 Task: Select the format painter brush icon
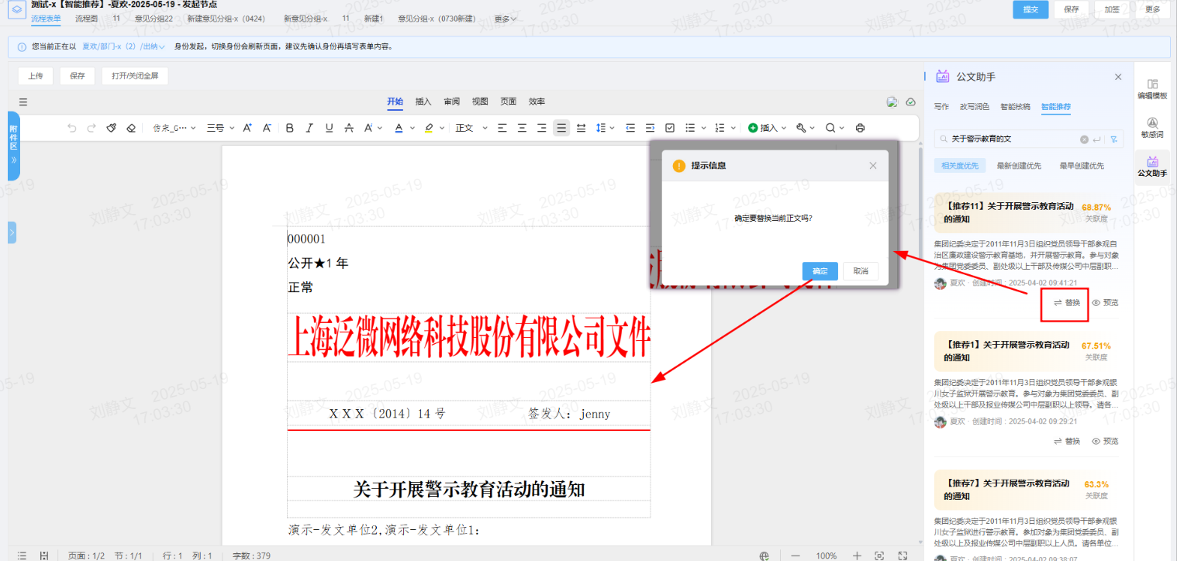click(112, 128)
